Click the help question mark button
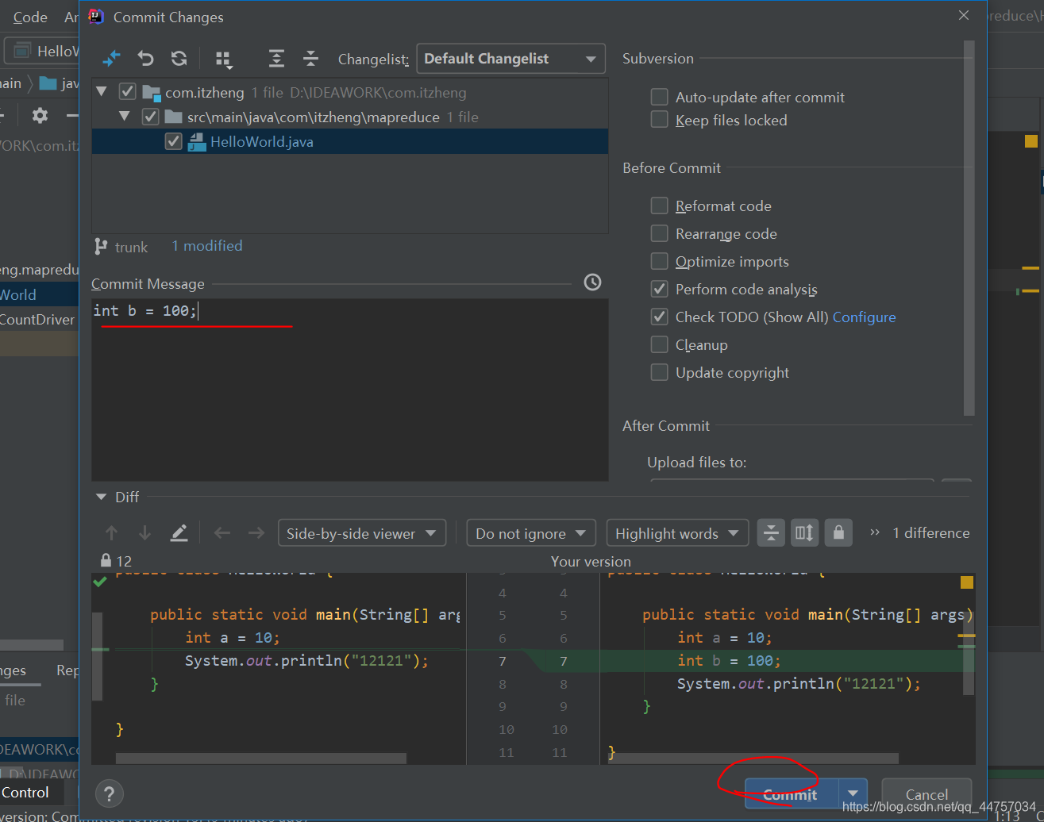1044x822 pixels. point(110,793)
